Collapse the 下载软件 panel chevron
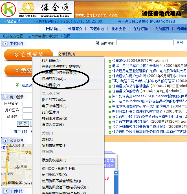 (5, 44)
